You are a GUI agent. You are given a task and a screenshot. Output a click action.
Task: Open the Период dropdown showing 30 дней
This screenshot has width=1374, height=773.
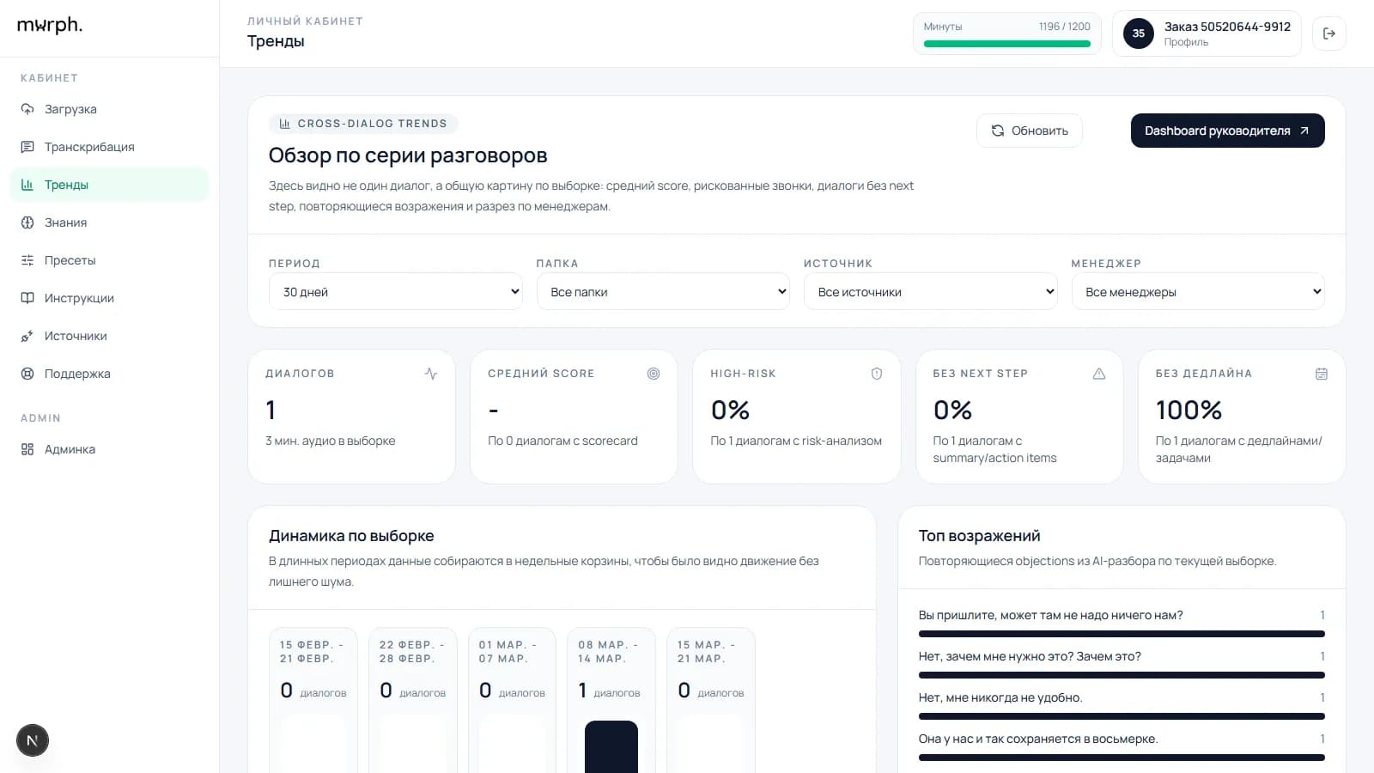[x=395, y=292]
